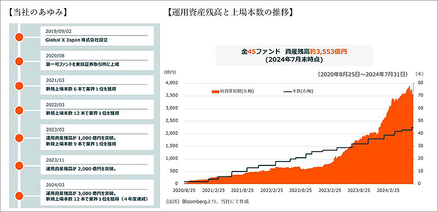
Task: Select the orange marker beside 2021/03
Action: click(19, 85)
